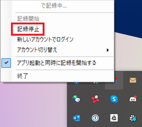Open 1Password tray icon
The image size is (142, 127).
(x=95, y=118)
